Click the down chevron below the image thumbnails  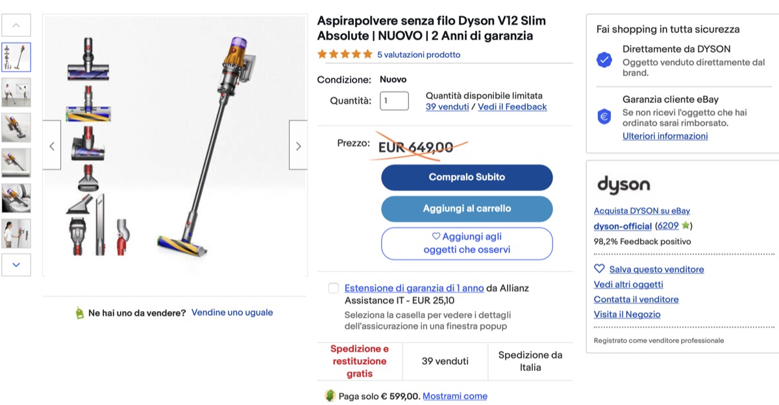[x=17, y=265]
